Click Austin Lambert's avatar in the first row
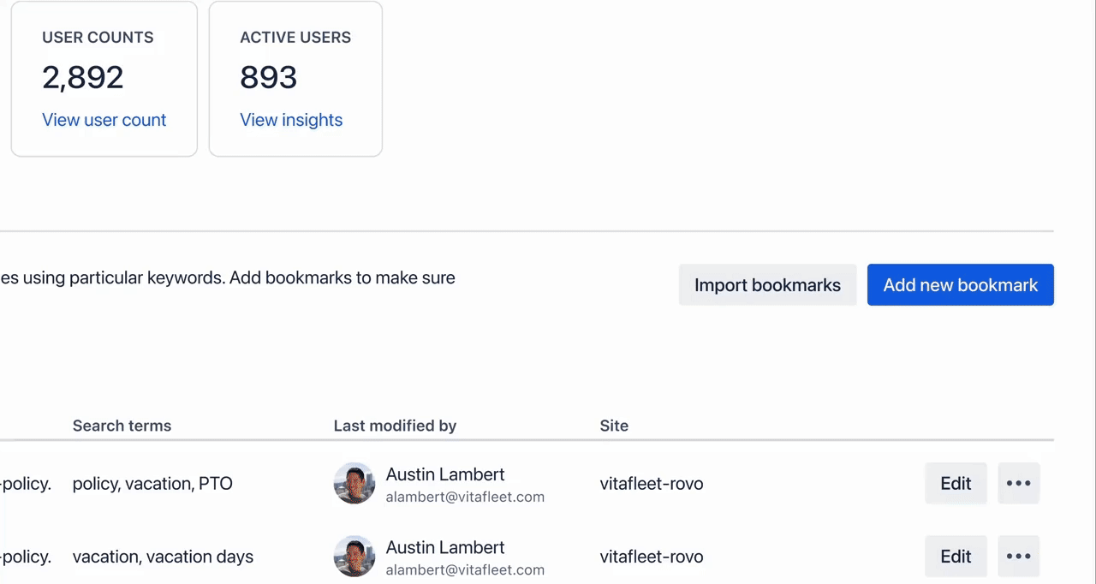The image size is (1096, 584). click(354, 483)
